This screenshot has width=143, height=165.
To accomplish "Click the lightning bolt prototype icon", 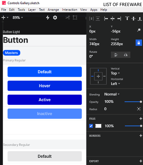I will coord(48,17).
